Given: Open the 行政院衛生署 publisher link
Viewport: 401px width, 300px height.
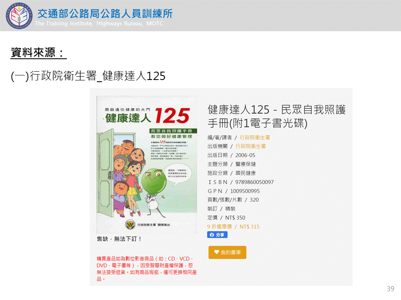Looking at the screenshot, I should point(251,146).
